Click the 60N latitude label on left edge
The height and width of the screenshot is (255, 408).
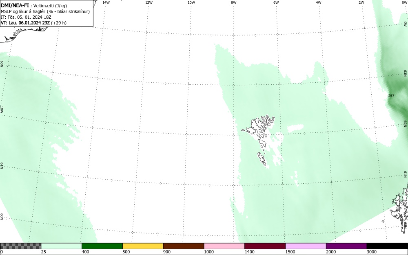(x=2, y=217)
